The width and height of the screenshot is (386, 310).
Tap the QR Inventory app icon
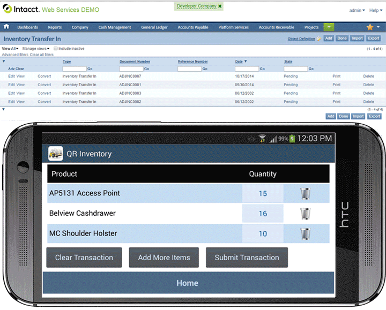click(x=55, y=154)
